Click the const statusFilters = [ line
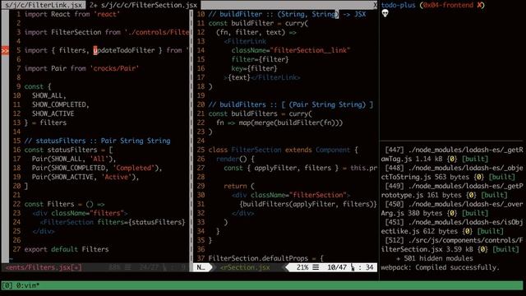The width and height of the screenshot is (526, 296). click(x=68, y=150)
